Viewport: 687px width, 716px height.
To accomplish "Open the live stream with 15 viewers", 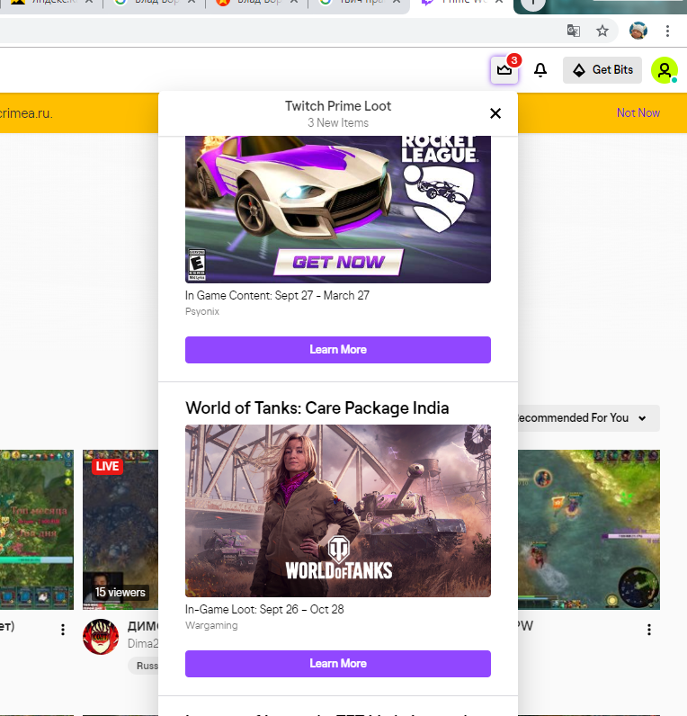I will (x=120, y=530).
